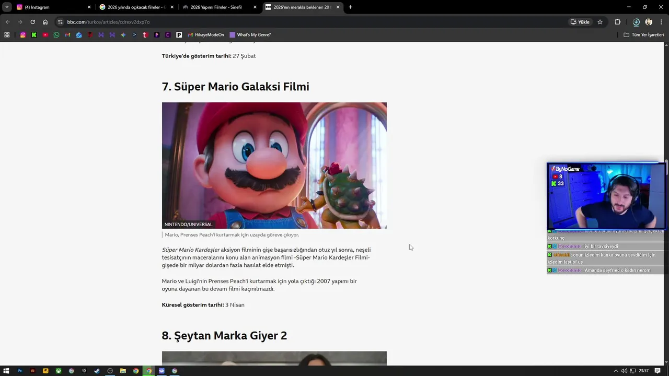Open Steam from the taskbar

click(97, 371)
